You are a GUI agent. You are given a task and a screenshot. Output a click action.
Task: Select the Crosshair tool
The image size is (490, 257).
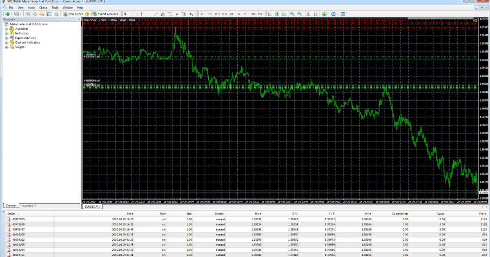pyautogui.click(x=133, y=13)
